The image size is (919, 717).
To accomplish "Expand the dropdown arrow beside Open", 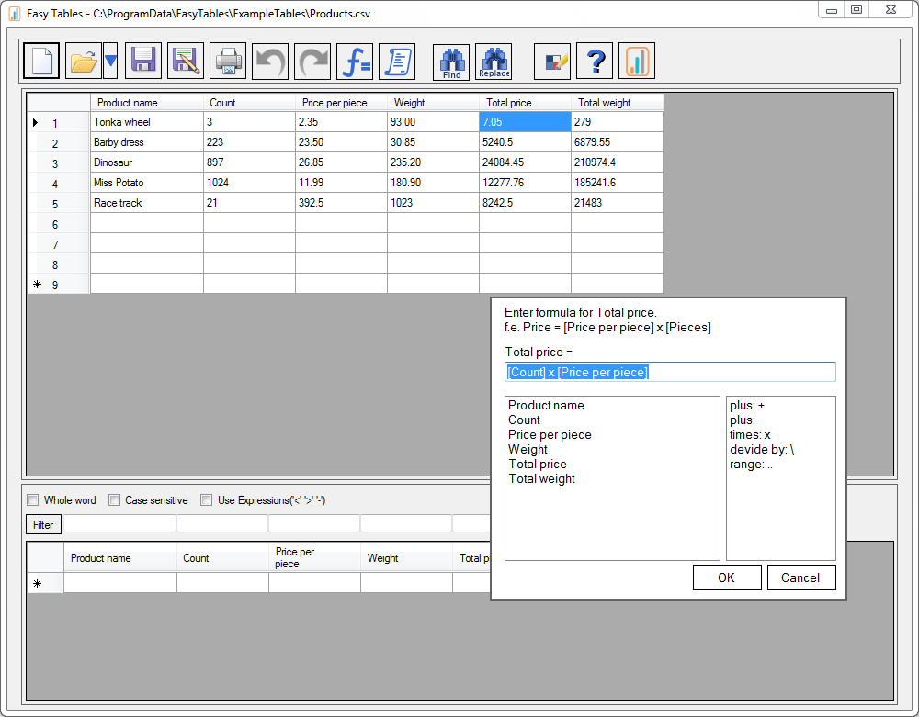I will (x=110, y=62).
